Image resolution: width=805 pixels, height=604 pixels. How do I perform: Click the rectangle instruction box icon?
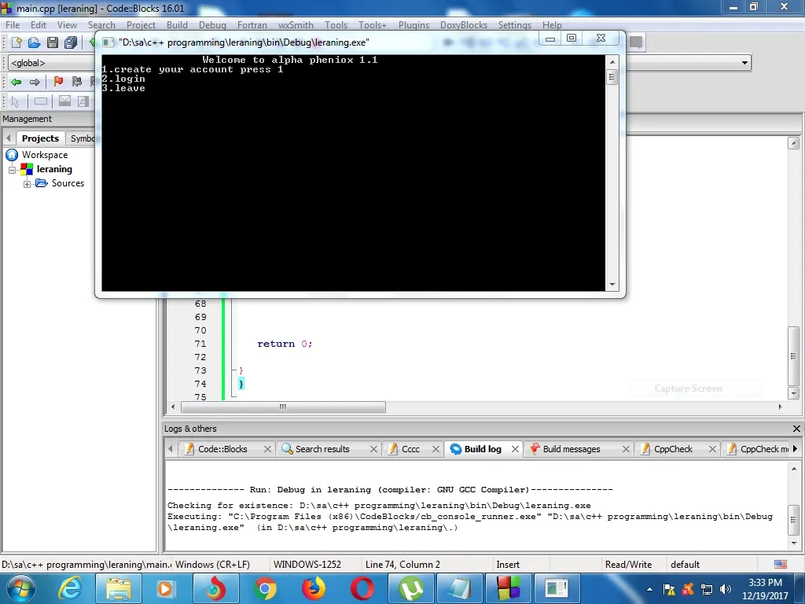point(41,101)
